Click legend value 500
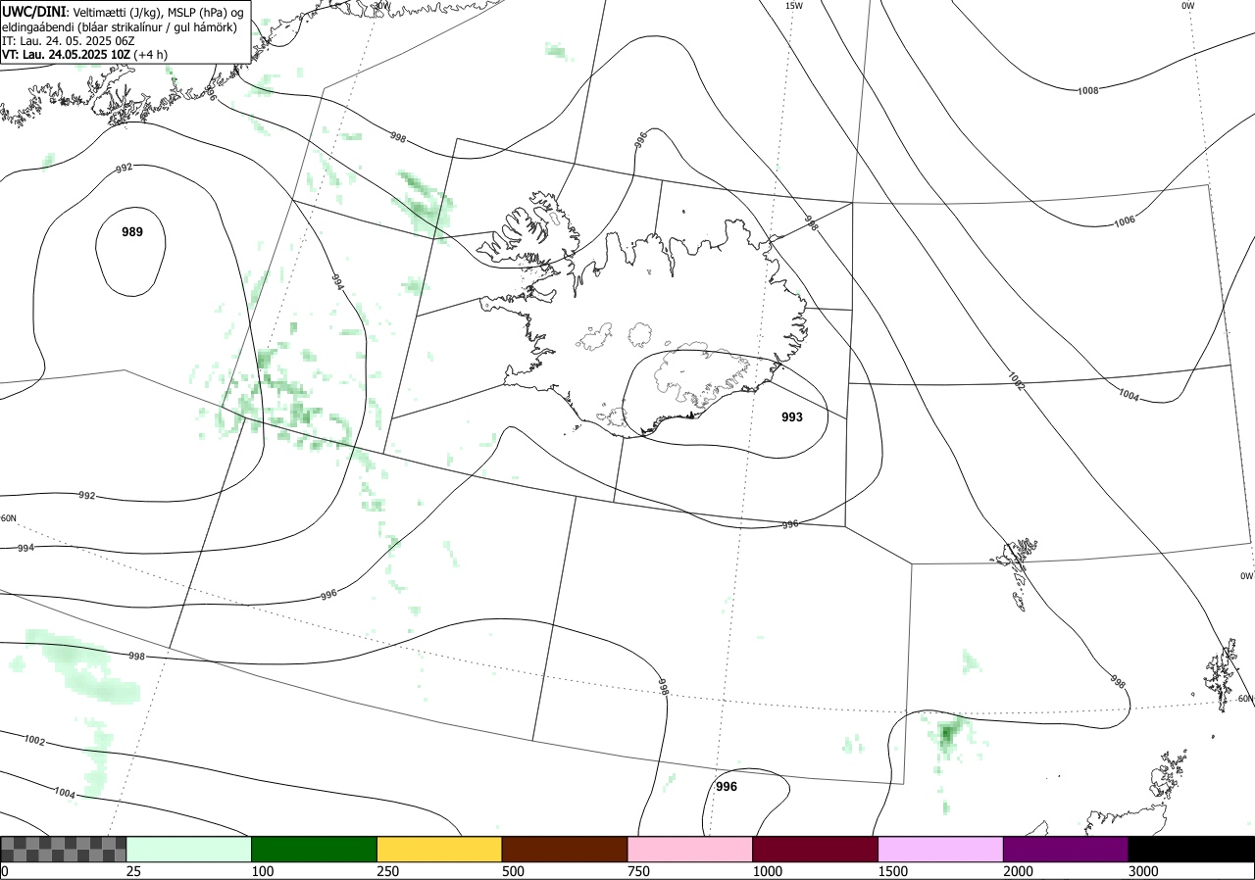Viewport: 1255px width, 880px height. (x=513, y=871)
